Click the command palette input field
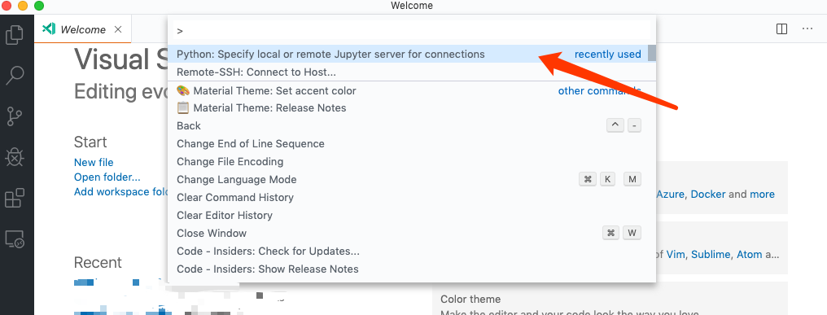Screen dimensions: 827x315 (x=411, y=31)
